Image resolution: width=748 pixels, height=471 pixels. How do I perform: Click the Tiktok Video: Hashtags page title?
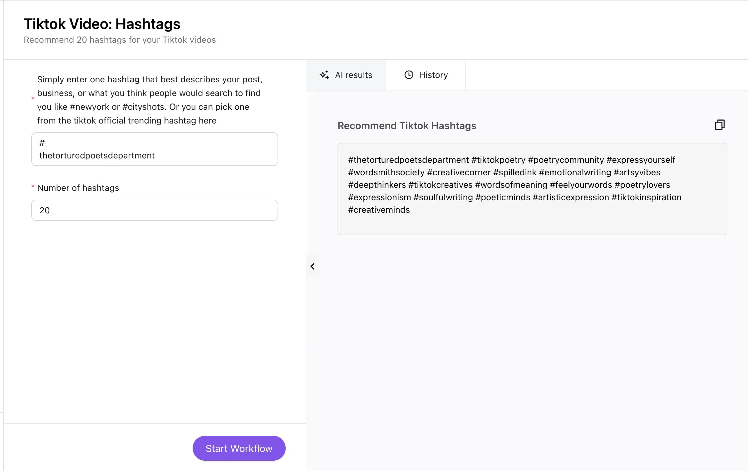pos(102,24)
